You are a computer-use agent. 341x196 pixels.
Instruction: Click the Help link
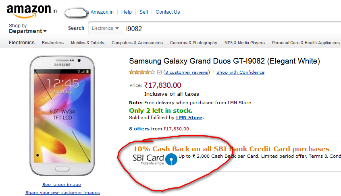(x=126, y=12)
